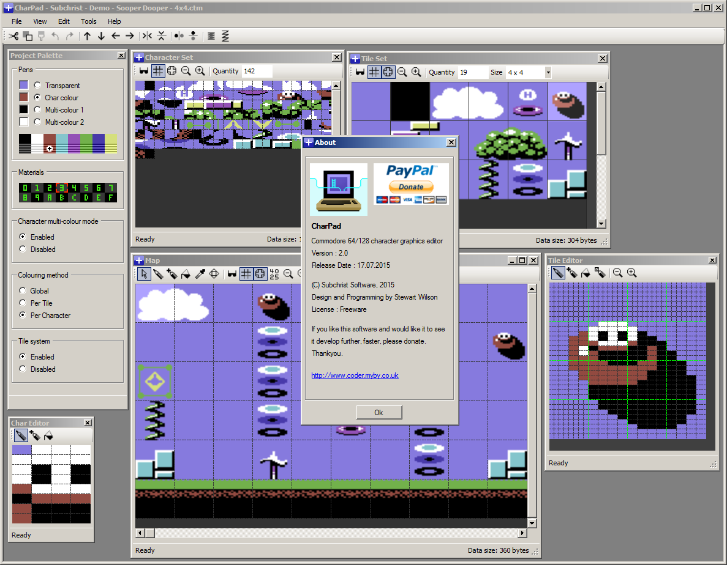Select the cloud tile in Tile Set

tap(469, 102)
